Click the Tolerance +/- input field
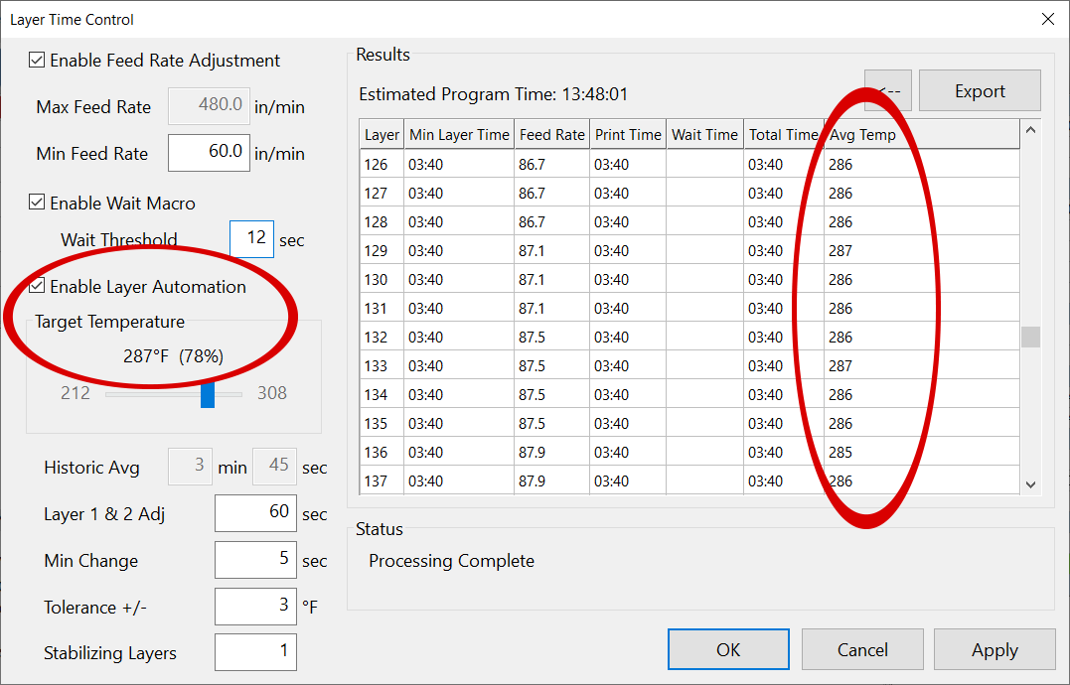The image size is (1070, 685). (x=255, y=607)
